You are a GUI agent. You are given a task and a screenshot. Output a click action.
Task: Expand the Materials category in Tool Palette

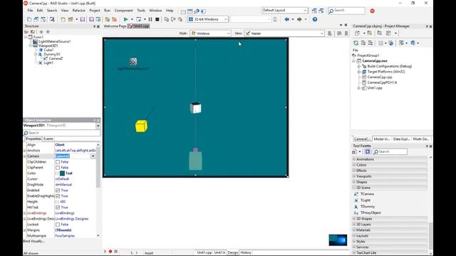coord(354,230)
